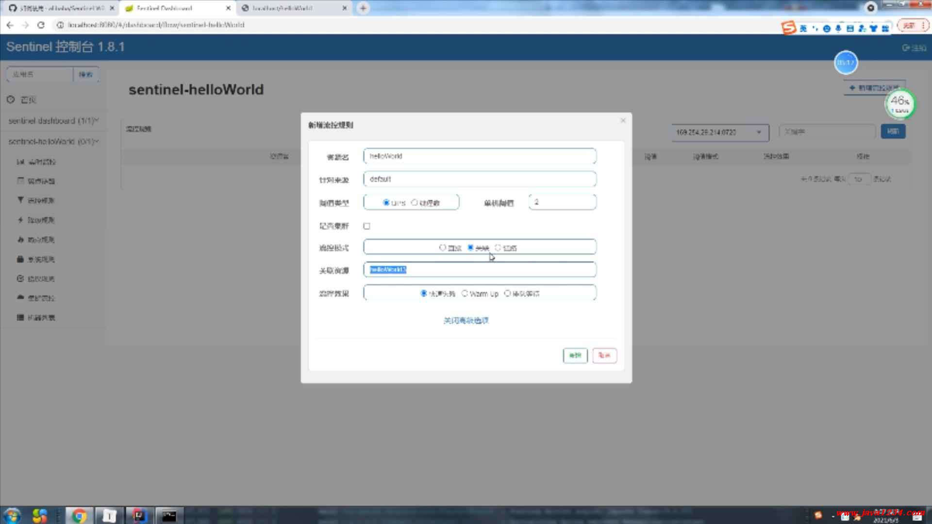Open flow control rules with funnel icon
This screenshot has height=524, width=932.
pyautogui.click(x=36, y=200)
